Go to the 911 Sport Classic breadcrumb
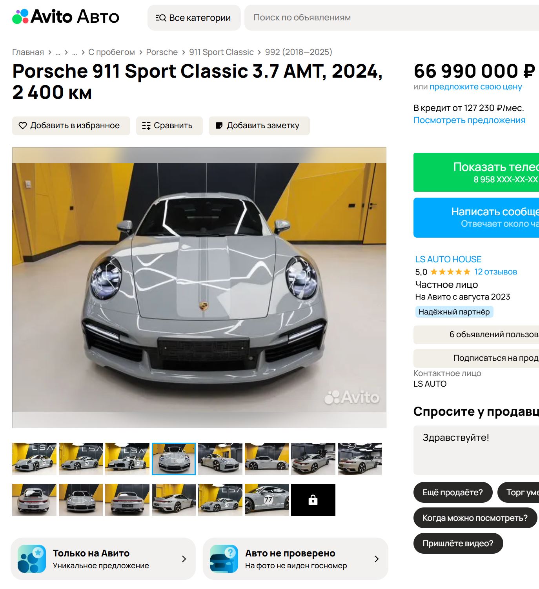This screenshot has width=539, height=589. coord(221,52)
